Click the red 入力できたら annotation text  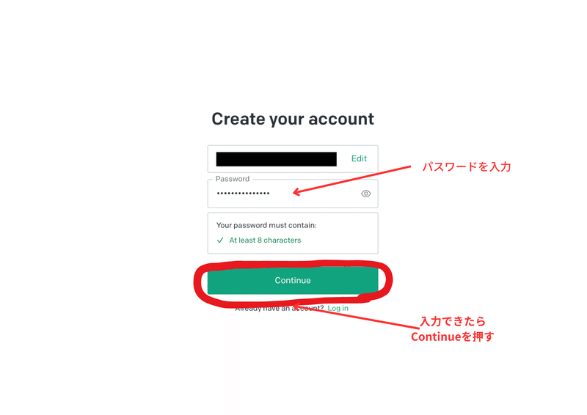(453, 321)
